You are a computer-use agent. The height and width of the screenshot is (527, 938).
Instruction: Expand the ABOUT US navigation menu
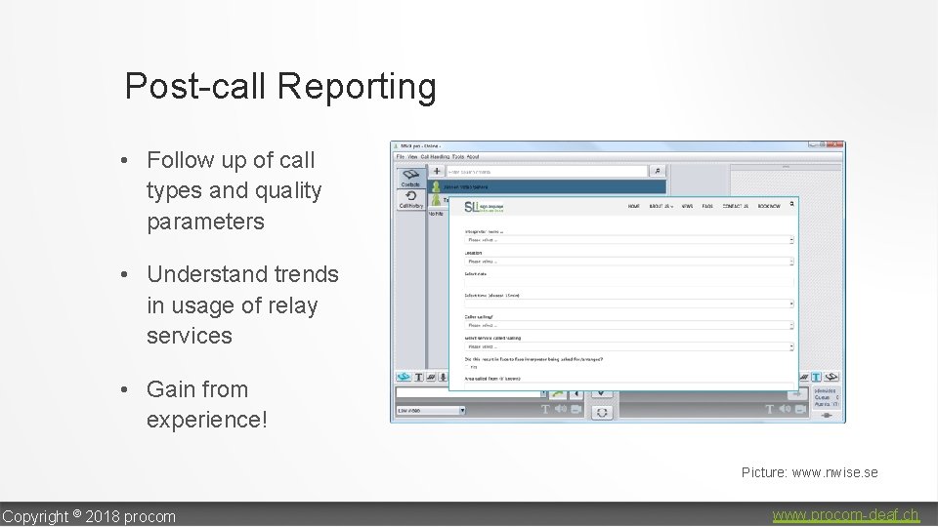pyautogui.click(x=661, y=206)
